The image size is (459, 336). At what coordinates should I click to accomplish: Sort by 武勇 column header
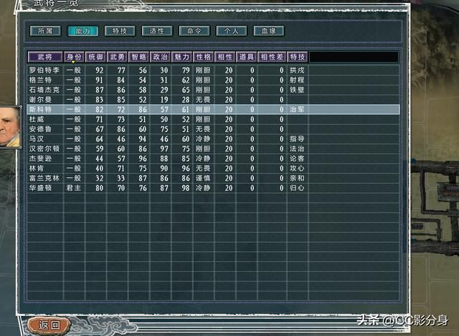(117, 57)
